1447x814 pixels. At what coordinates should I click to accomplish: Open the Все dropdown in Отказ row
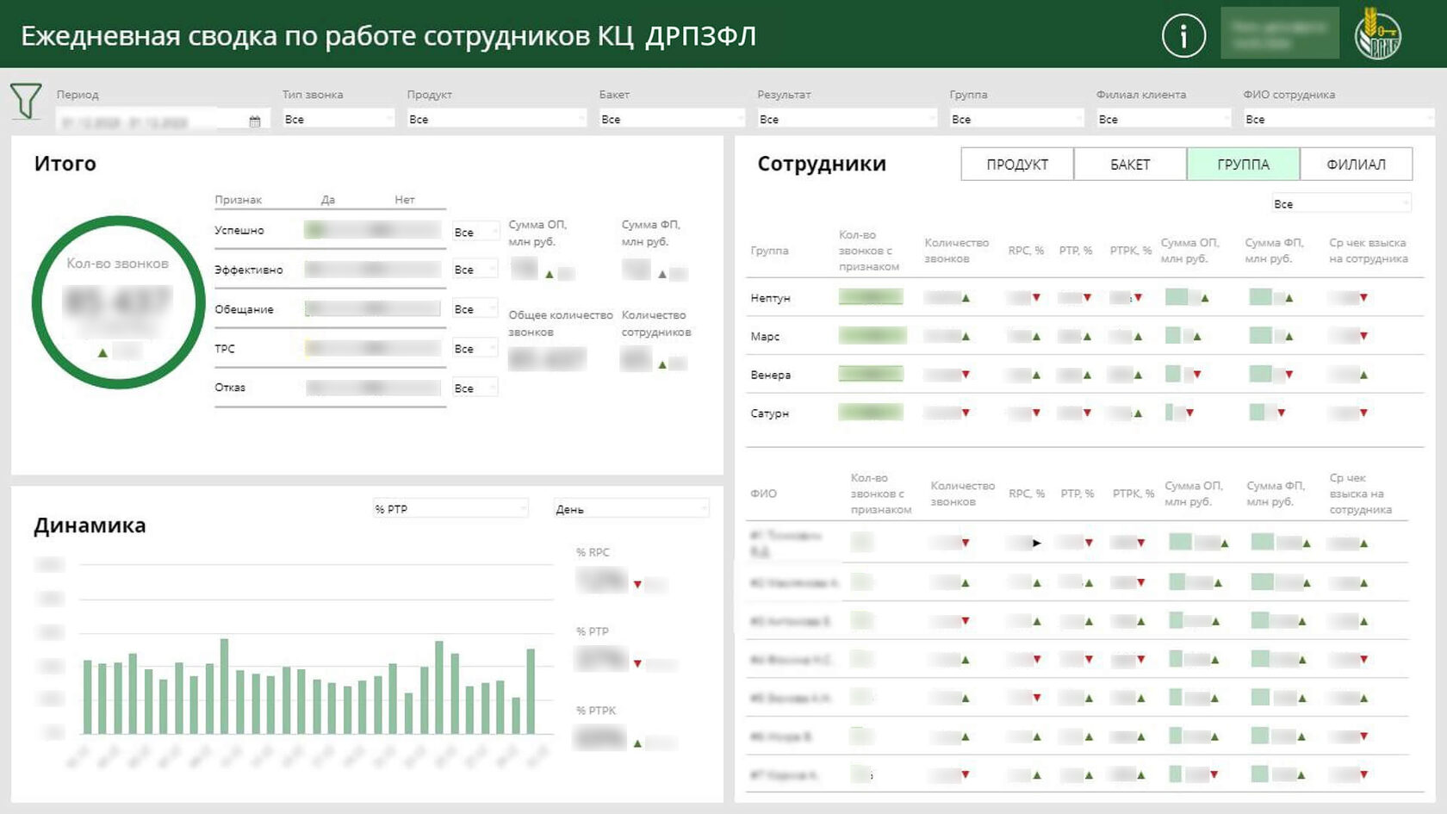coord(475,388)
